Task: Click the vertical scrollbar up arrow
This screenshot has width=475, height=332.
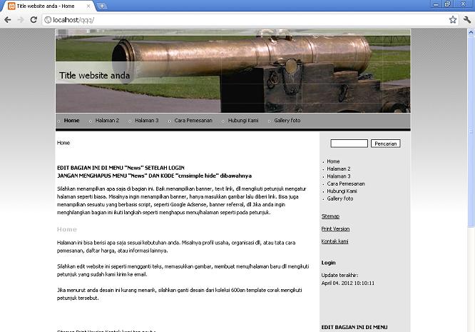Action: tap(471, 31)
